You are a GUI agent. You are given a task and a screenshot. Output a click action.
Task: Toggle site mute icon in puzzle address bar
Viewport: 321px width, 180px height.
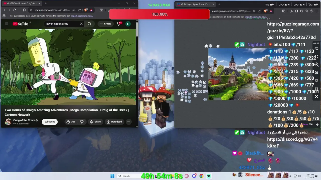pyautogui.click(x=254, y=11)
